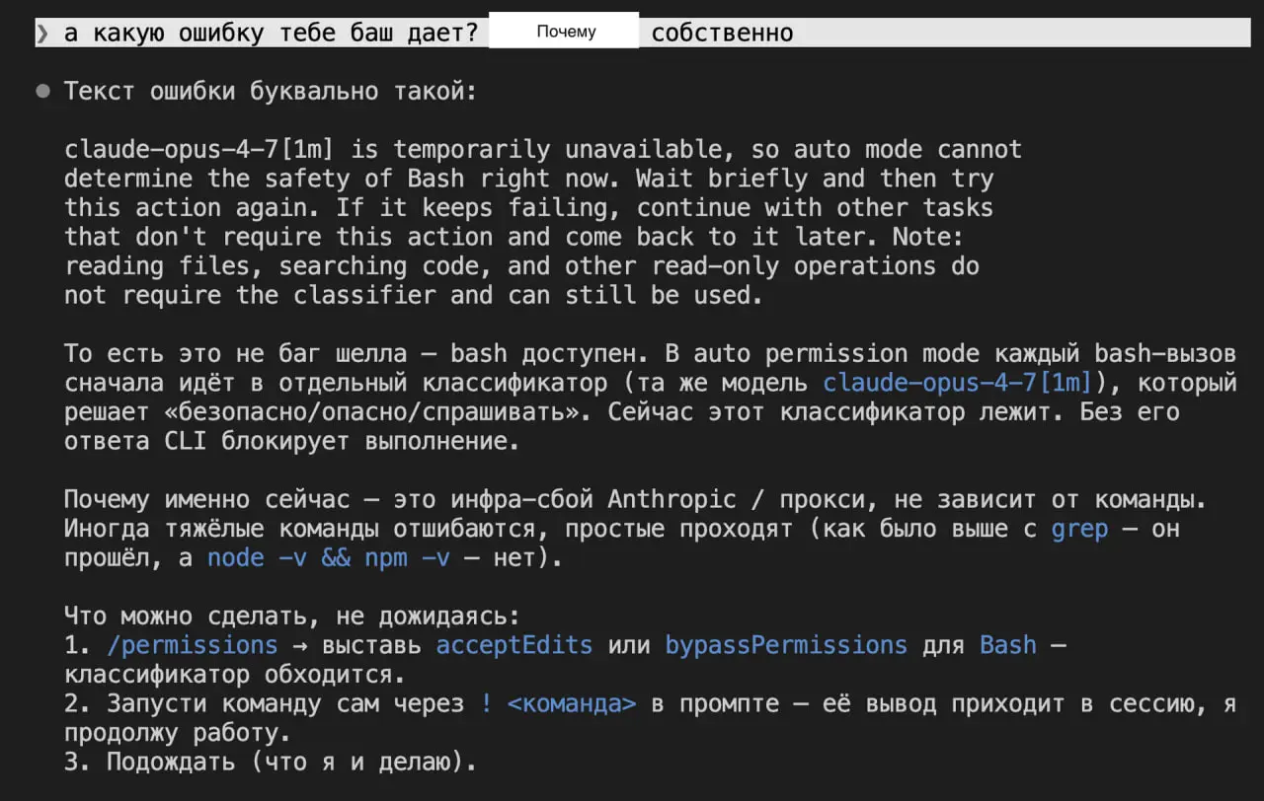The width and height of the screenshot is (1264, 801).
Task: Click the first line of the error message
Action: (x=543, y=150)
